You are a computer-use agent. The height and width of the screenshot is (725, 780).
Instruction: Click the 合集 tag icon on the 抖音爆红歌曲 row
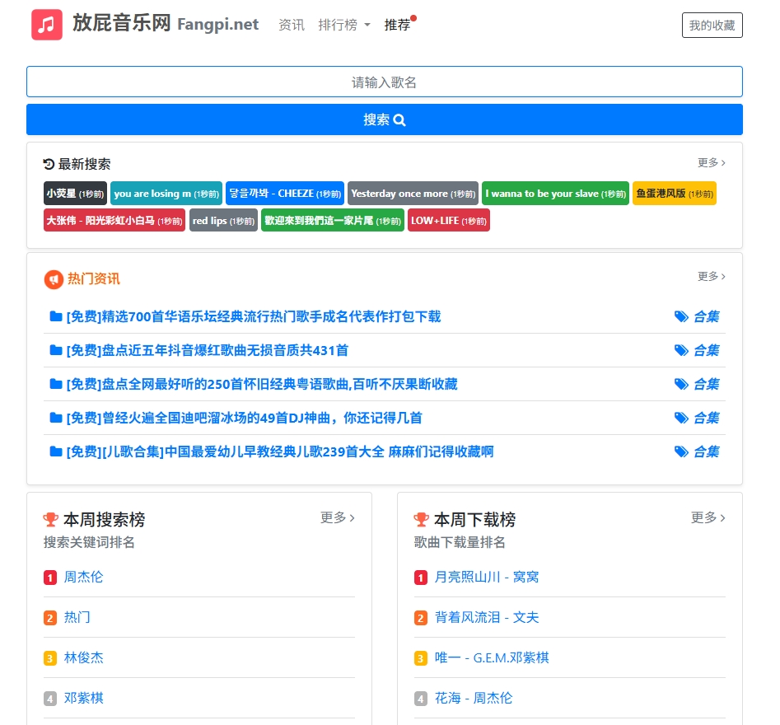(681, 350)
